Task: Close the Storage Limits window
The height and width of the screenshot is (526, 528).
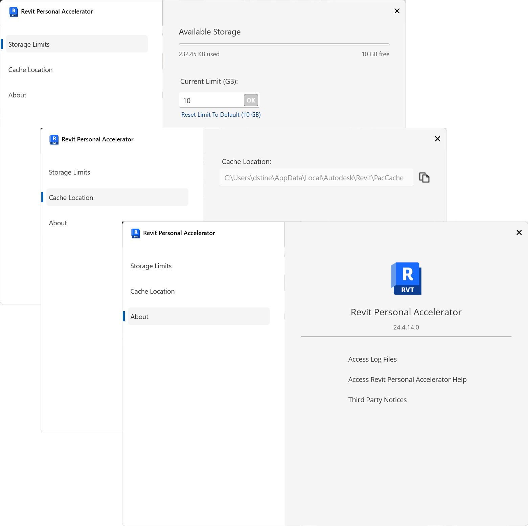Action: tap(397, 11)
